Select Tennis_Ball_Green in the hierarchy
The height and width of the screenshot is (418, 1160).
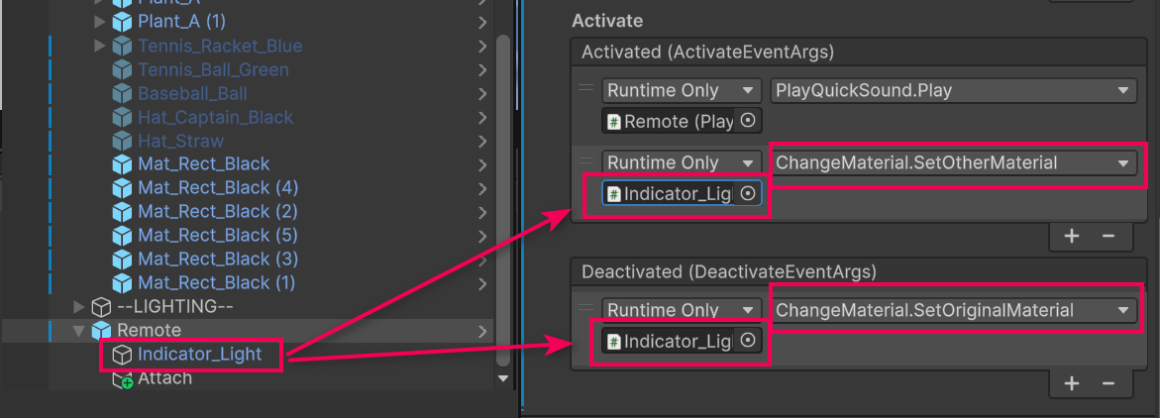[x=213, y=69]
